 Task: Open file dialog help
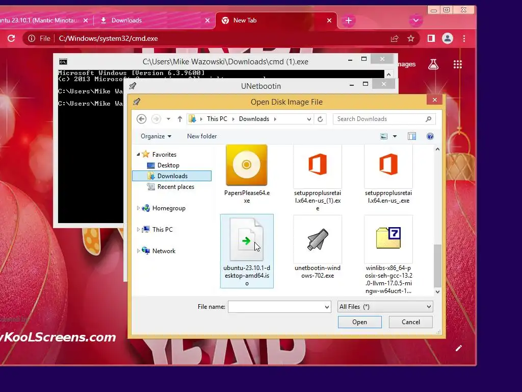(430, 136)
